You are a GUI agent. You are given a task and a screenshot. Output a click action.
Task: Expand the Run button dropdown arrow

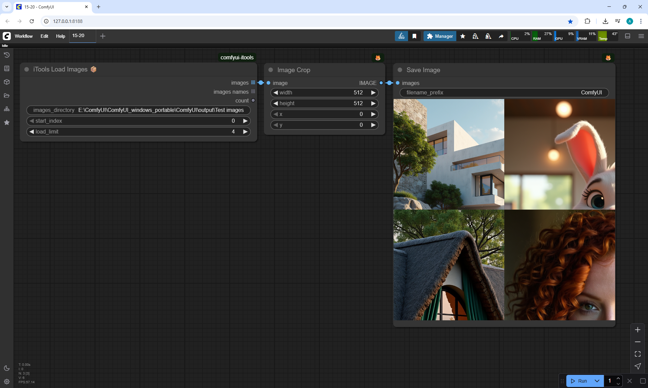click(x=597, y=381)
